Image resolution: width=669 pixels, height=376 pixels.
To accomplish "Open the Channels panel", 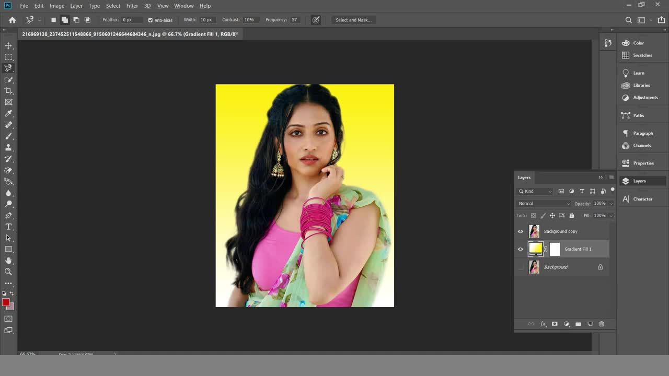I will point(637,146).
